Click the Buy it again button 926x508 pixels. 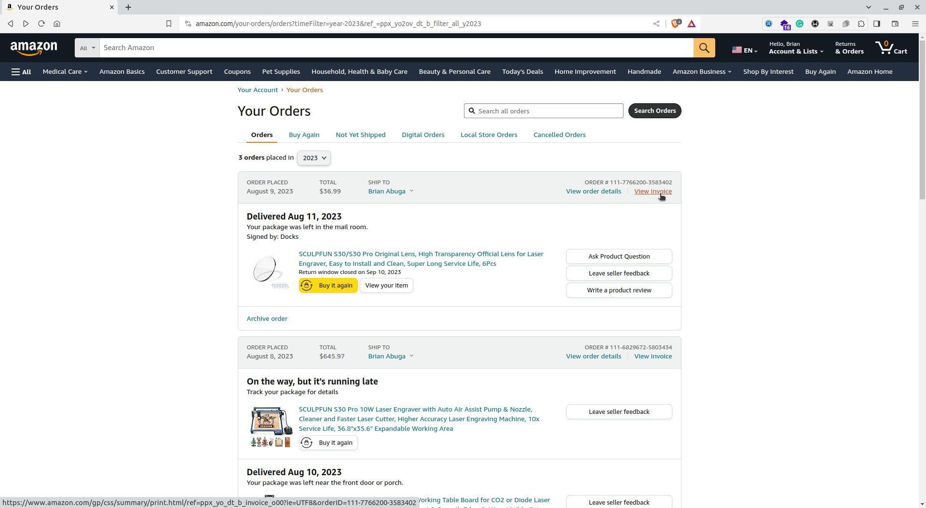tap(328, 285)
